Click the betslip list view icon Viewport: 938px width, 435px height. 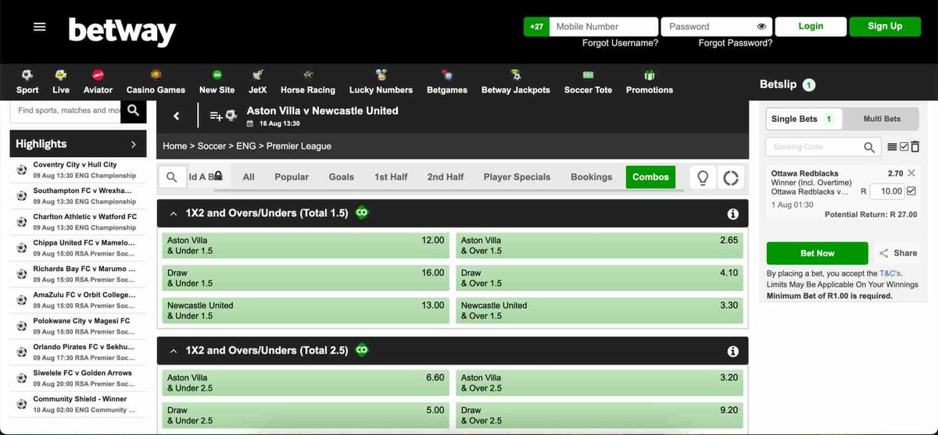[x=893, y=147]
